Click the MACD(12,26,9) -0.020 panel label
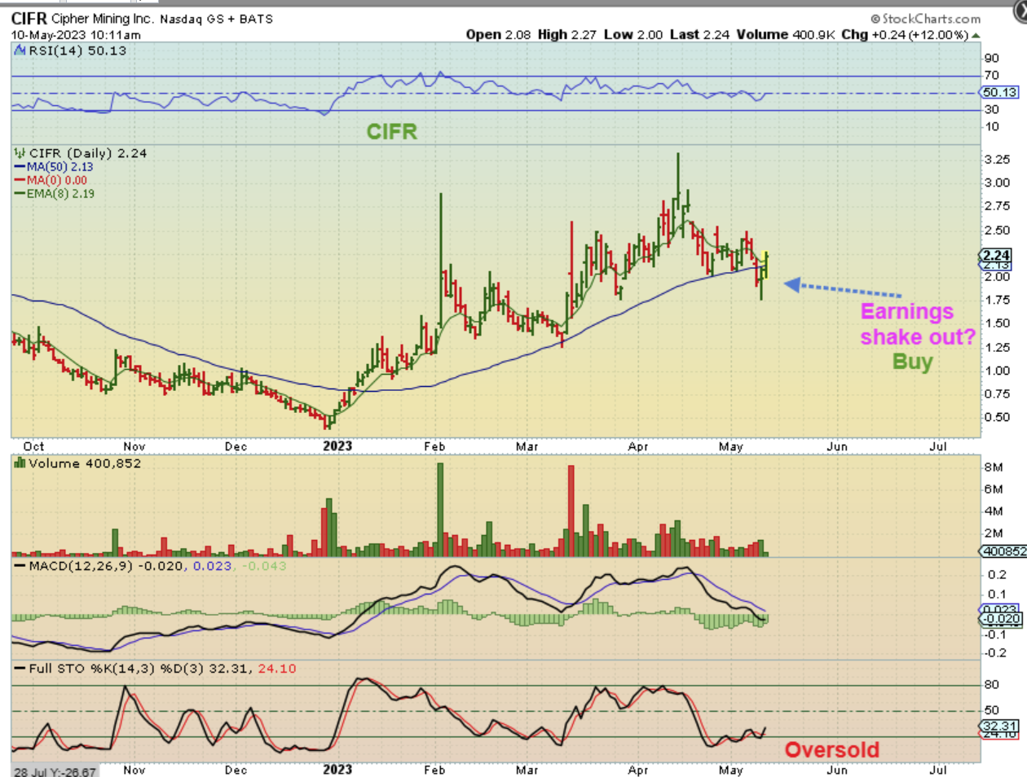The width and height of the screenshot is (1027, 777). coord(107,566)
